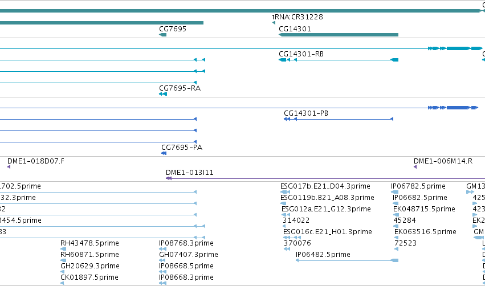Click the IP06482.5prime EST label
The image size is (485, 286).
(323, 255)
